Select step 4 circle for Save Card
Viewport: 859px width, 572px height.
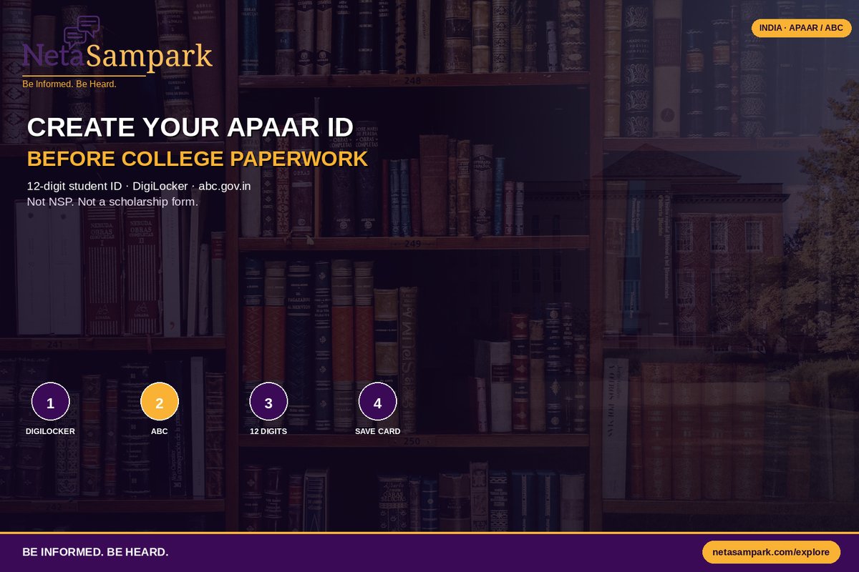pos(378,403)
